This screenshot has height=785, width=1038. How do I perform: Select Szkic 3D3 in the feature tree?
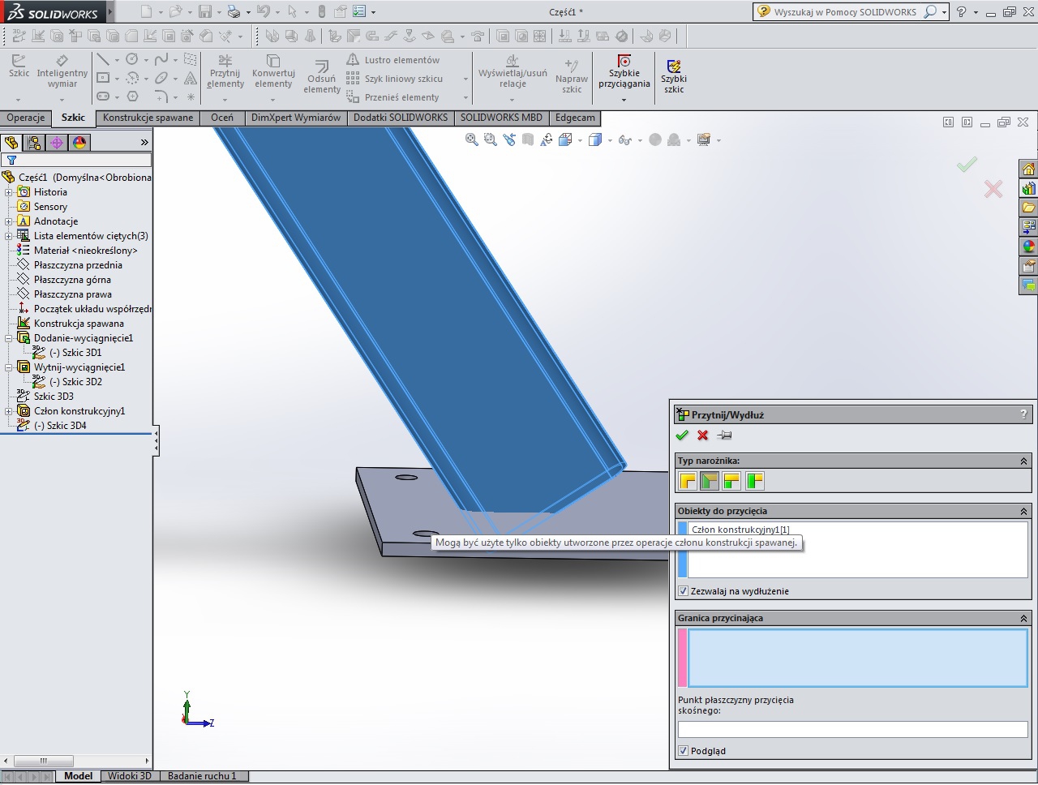[54, 397]
